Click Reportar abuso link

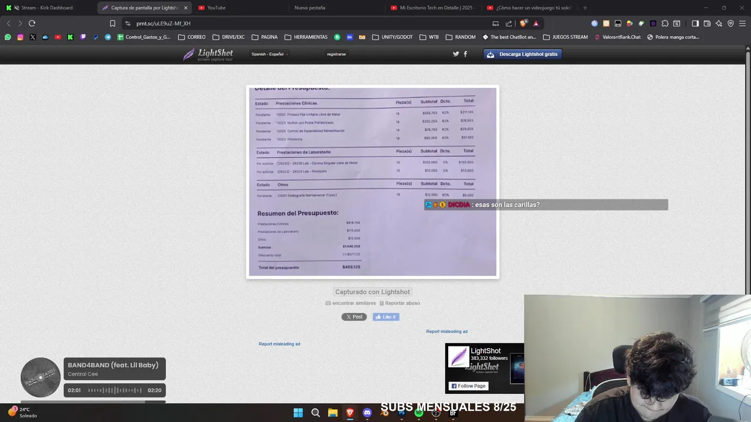(400, 303)
